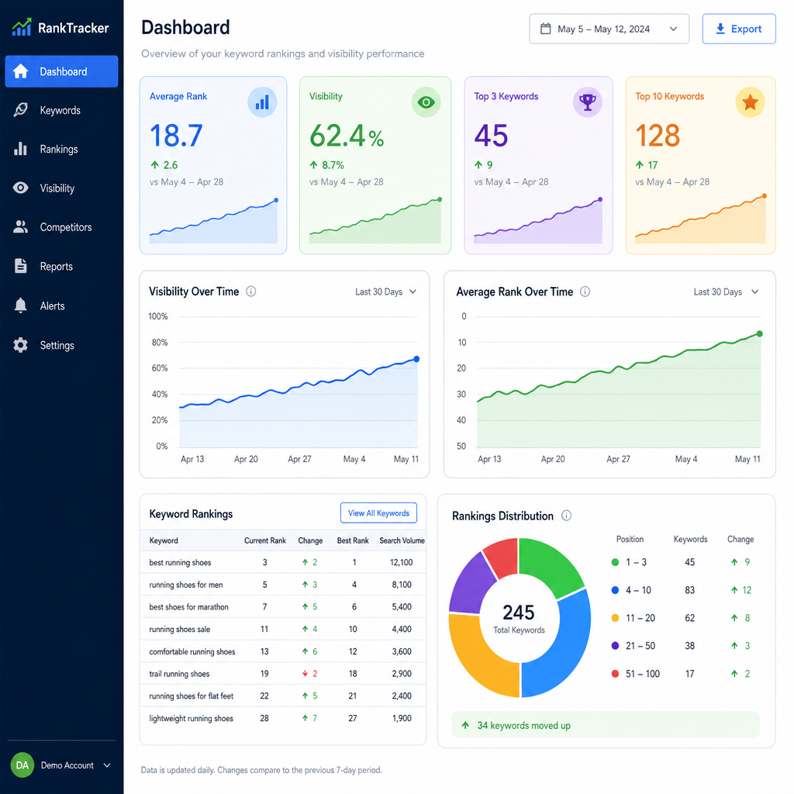This screenshot has height=794, width=794.
Task: Open the Dashboard menu item
Action: pos(62,71)
